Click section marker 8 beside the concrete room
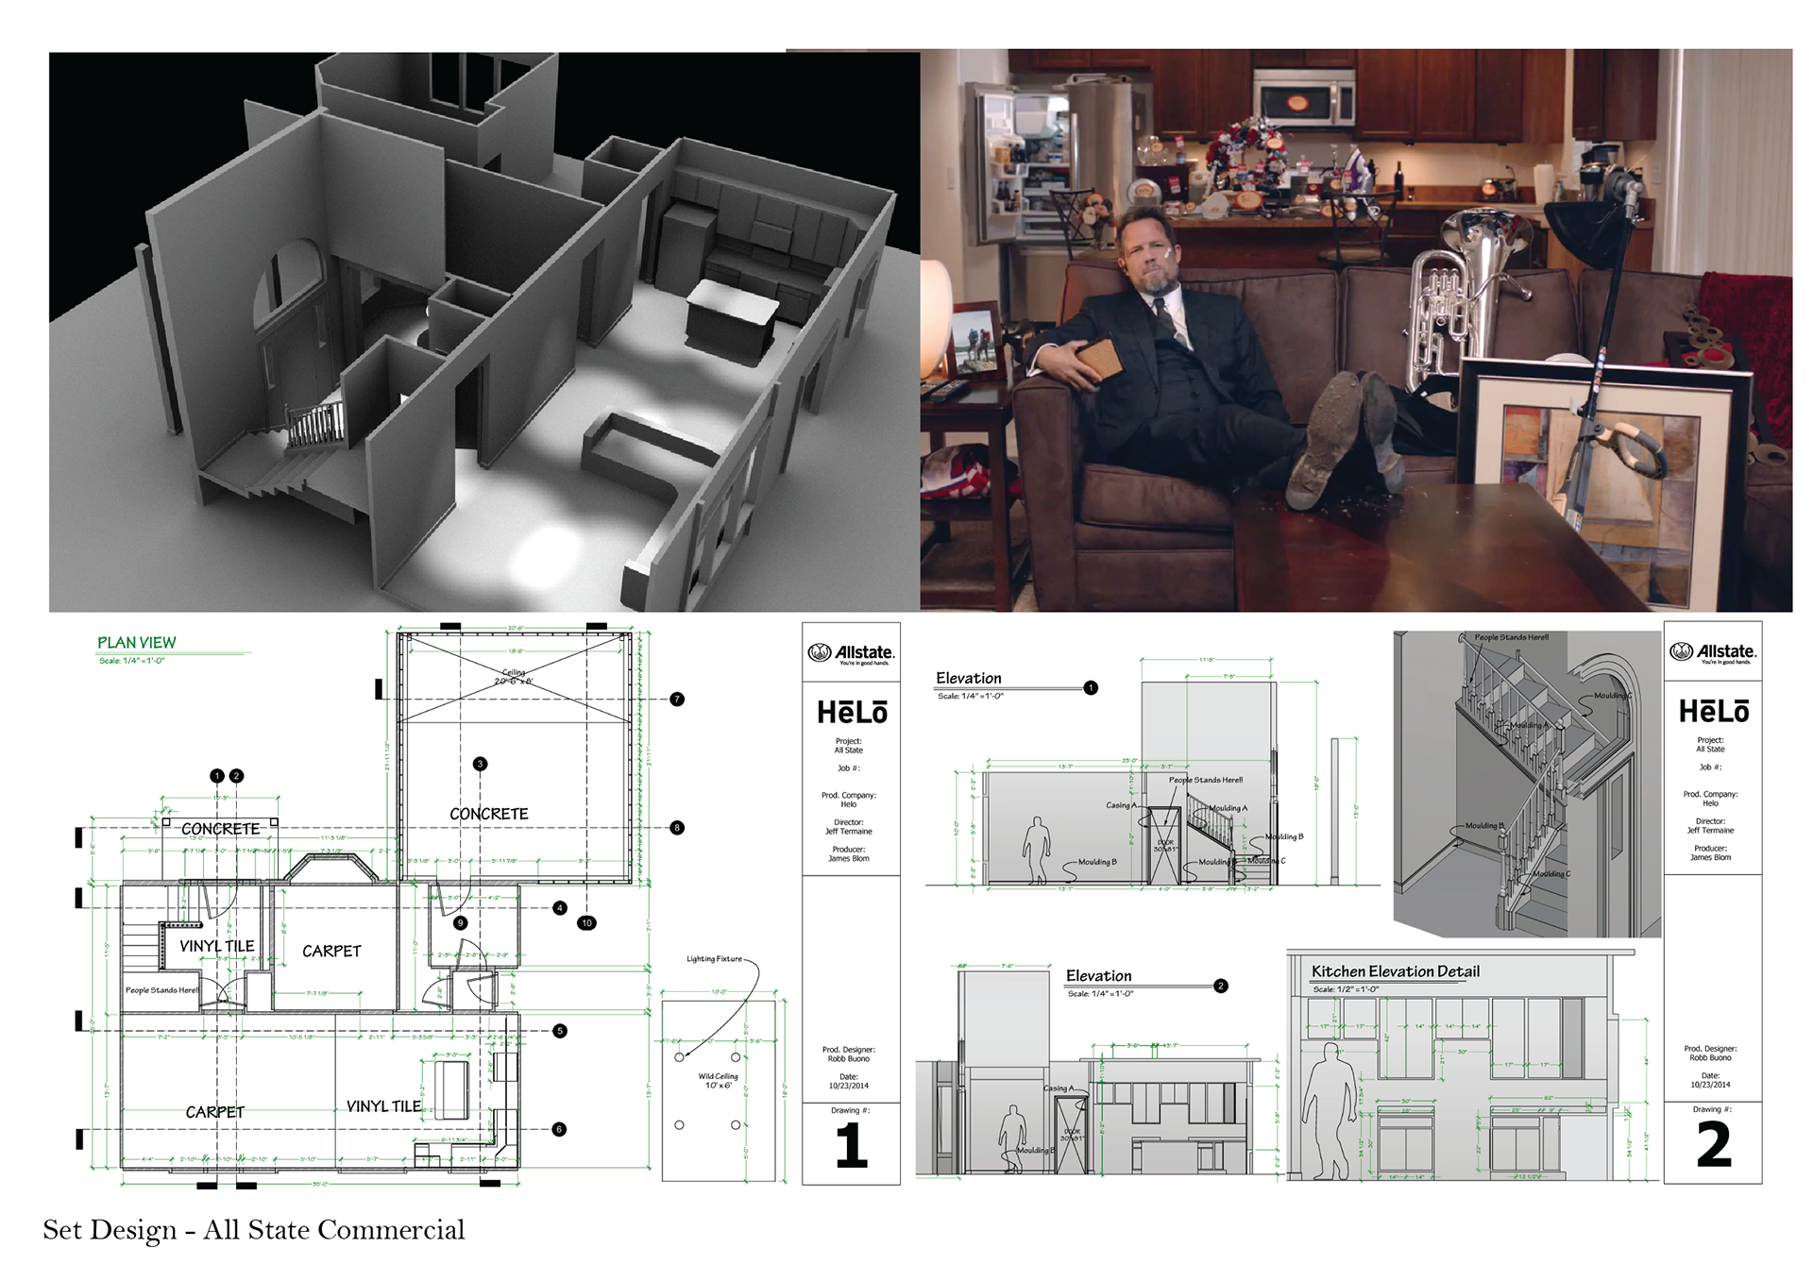 click(x=677, y=828)
